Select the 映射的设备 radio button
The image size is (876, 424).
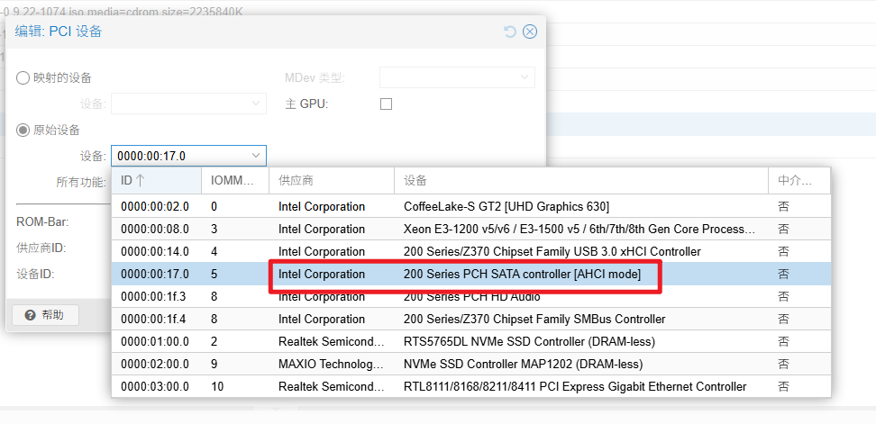click(23, 78)
